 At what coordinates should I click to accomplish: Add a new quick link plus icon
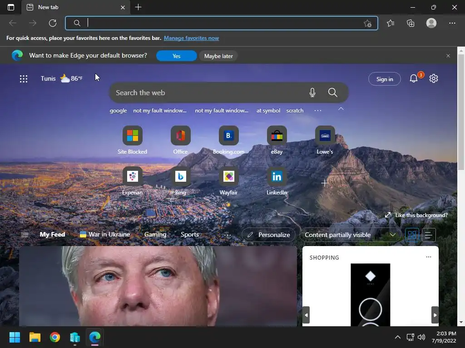coord(325,183)
